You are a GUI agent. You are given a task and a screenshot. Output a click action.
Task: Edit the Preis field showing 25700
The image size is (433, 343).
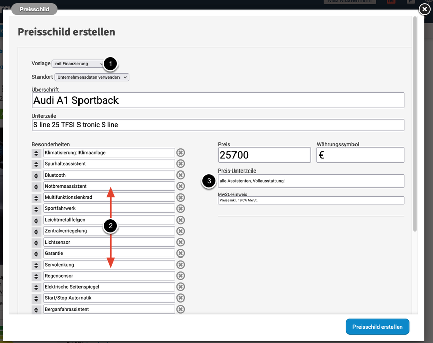pyautogui.click(x=264, y=155)
